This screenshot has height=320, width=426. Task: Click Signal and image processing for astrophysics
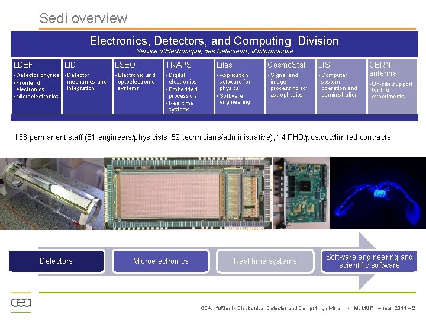pos(288,85)
